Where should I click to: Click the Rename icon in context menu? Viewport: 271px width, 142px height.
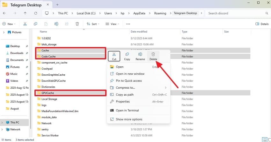[x=140, y=54]
